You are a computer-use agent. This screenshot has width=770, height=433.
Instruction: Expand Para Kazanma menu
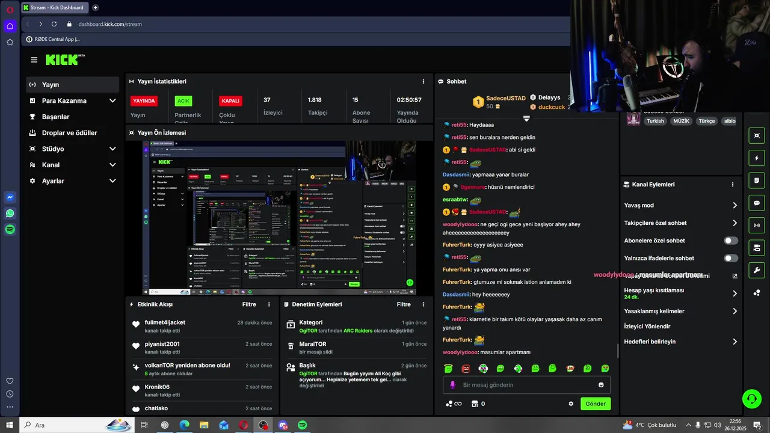pos(112,101)
